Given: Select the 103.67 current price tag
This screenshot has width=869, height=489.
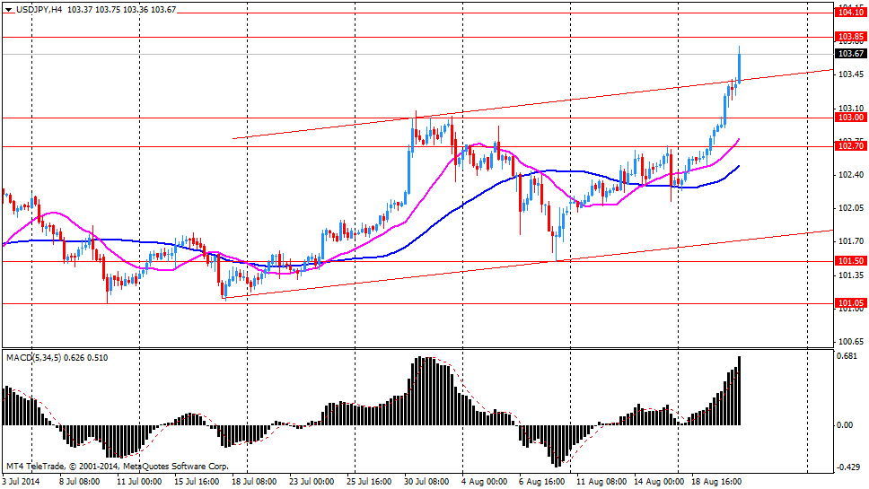Looking at the screenshot, I should click(x=849, y=54).
